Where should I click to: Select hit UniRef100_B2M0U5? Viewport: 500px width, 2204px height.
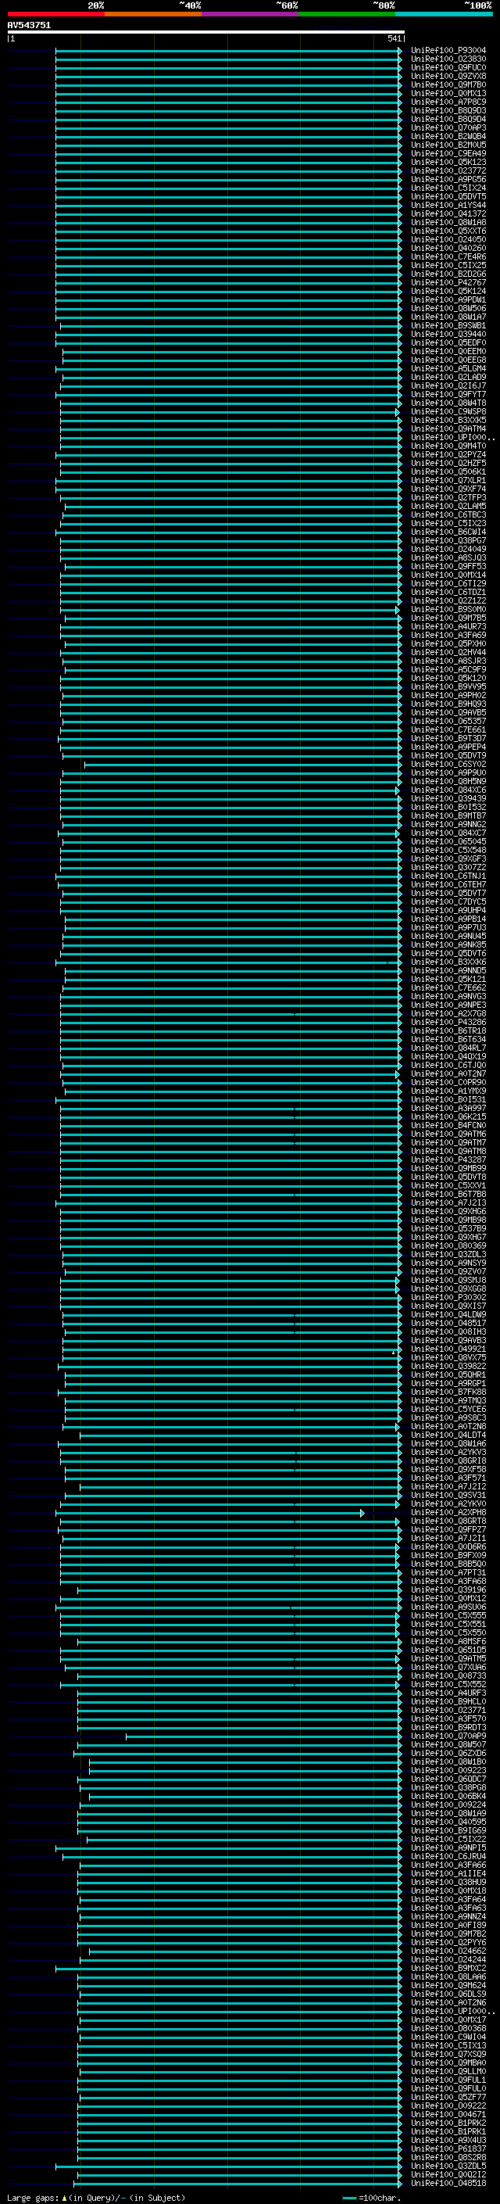(x=448, y=145)
